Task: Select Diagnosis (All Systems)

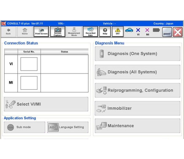Action: click(x=137, y=72)
